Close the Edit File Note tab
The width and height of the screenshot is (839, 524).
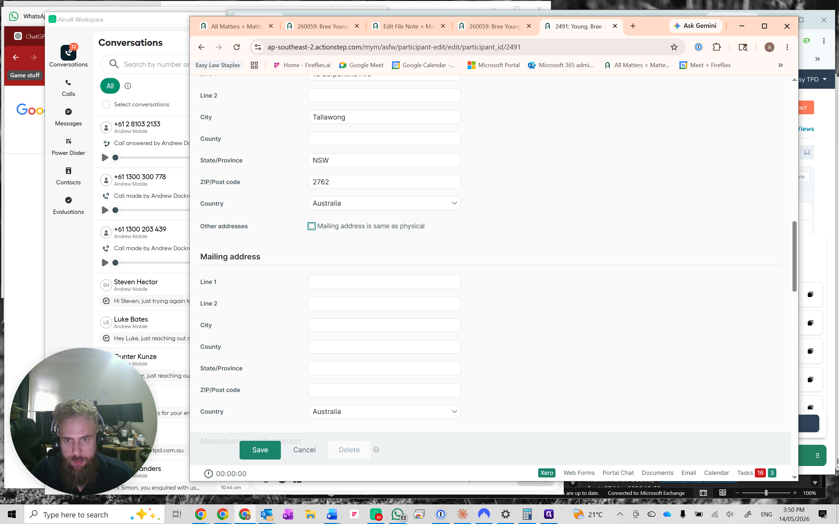pyautogui.click(x=443, y=26)
